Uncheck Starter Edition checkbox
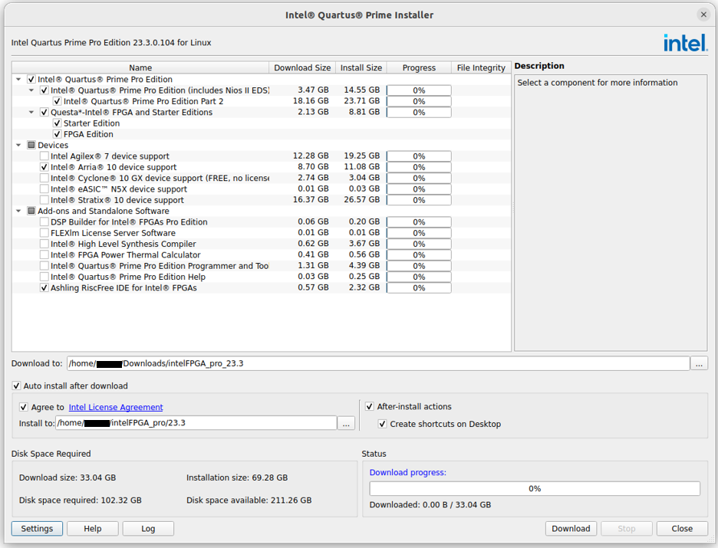The image size is (718, 548). point(57,123)
